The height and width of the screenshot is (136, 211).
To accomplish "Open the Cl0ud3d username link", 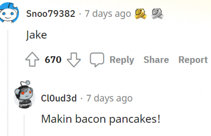I will (x=59, y=98).
